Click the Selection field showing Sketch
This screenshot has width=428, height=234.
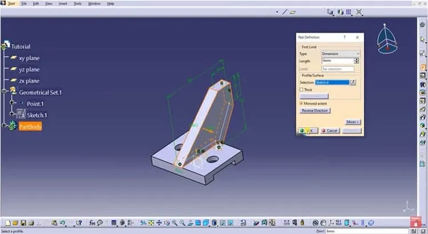pyautogui.click(x=332, y=82)
